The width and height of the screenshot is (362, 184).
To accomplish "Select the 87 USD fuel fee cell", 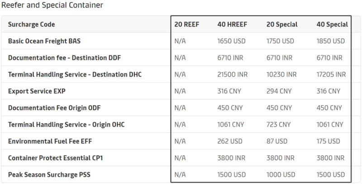I will click(x=277, y=141).
